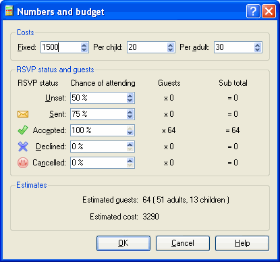Click the calculator icon in title bar
280x262 pixels.
9,11
